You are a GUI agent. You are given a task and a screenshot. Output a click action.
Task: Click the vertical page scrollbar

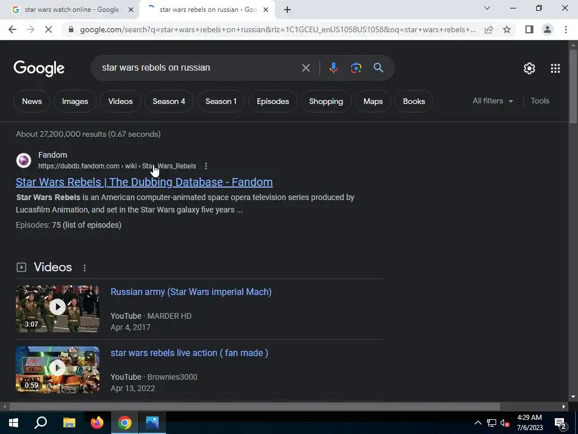(x=573, y=86)
